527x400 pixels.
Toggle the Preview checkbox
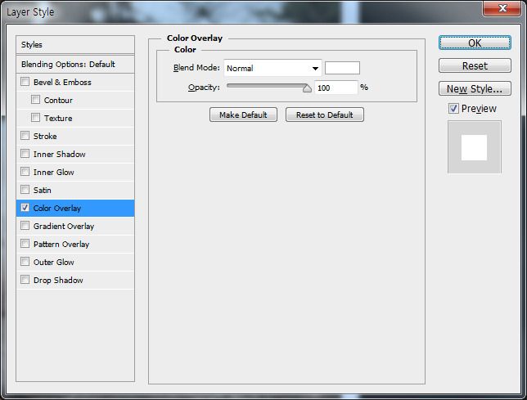click(x=453, y=109)
